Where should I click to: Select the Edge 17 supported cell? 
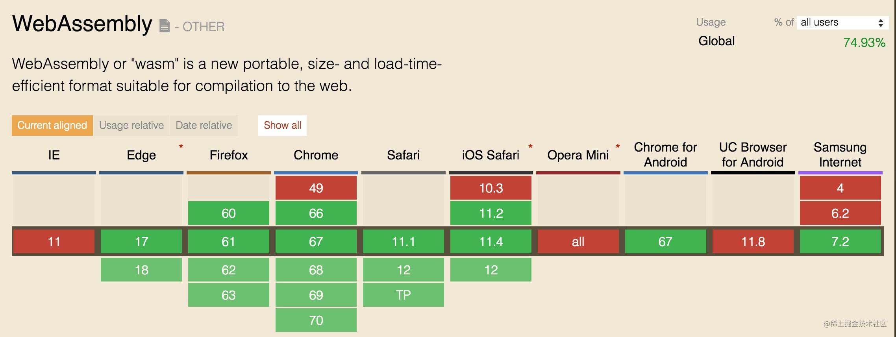click(x=141, y=241)
